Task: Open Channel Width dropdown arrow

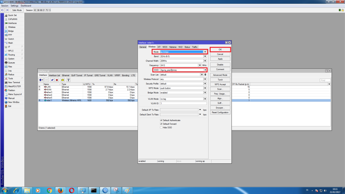Action: (x=205, y=61)
